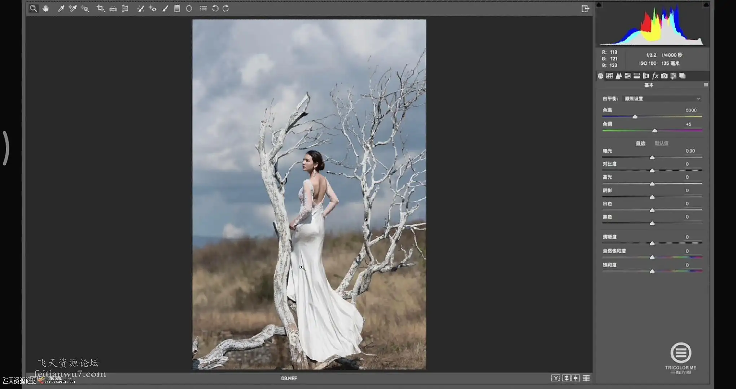The height and width of the screenshot is (389, 736).
Task: Select the Hand tool
Action: pyautogui.click(x=45, y=9)
